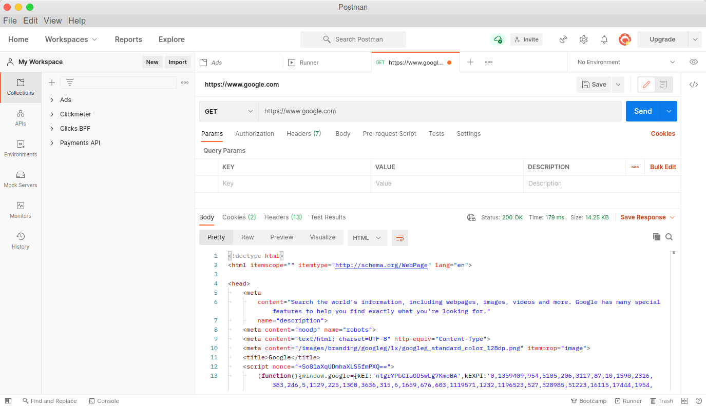Open the Workspaces dropdown

click(71, 39)
